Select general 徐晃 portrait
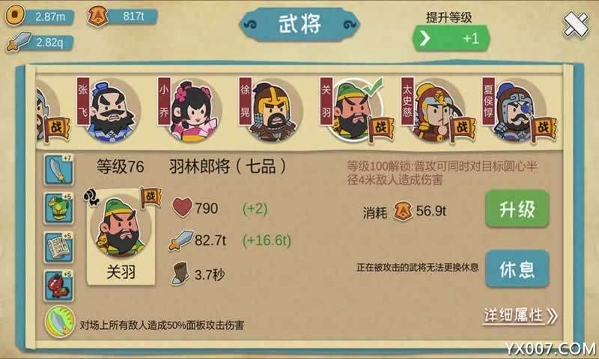 (273, 110)
